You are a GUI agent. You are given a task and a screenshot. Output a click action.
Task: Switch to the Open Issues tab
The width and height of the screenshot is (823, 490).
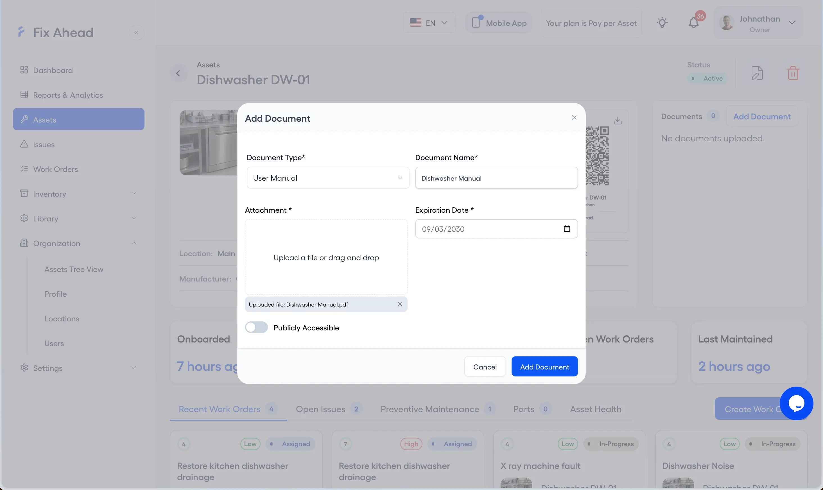point(329,409)
